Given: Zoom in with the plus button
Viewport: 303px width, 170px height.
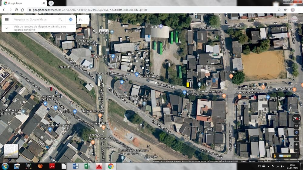Looking at the screenshot, I should (x=296, y=144).
